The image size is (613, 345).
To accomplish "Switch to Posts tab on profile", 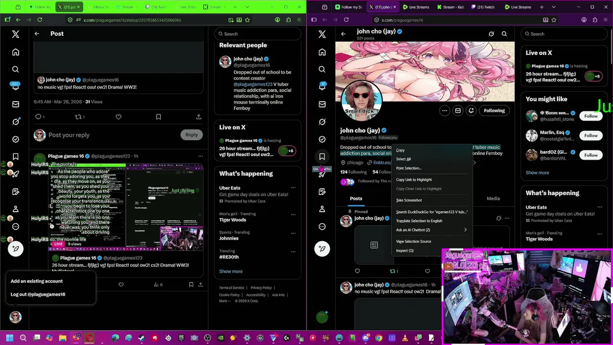I will point(356,198).
